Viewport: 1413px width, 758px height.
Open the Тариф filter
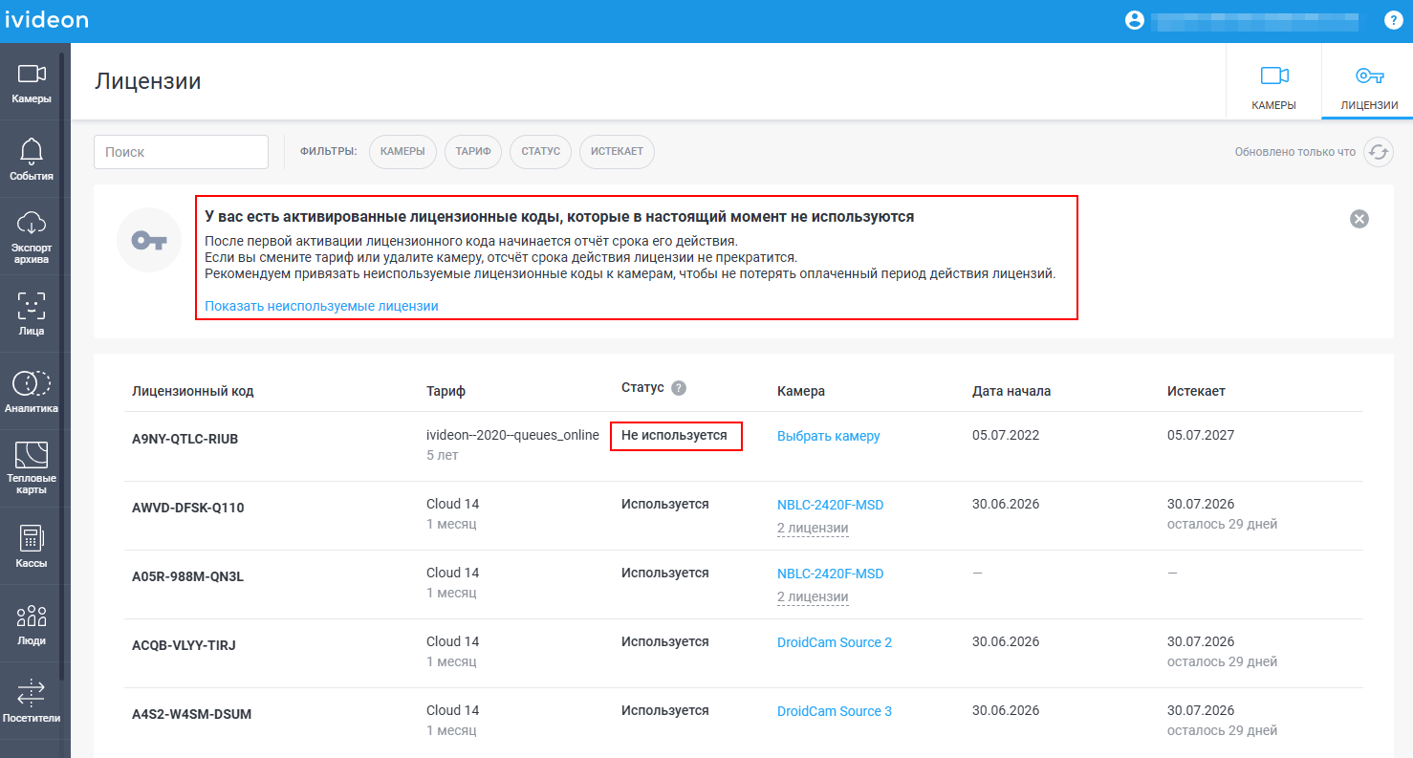(x=473, y=152)
